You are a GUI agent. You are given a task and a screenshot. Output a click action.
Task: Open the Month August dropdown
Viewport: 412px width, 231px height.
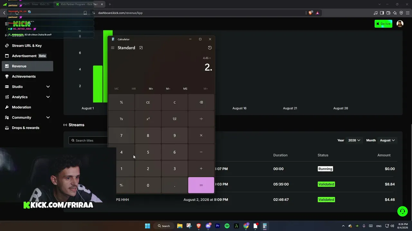click(388, 140)
